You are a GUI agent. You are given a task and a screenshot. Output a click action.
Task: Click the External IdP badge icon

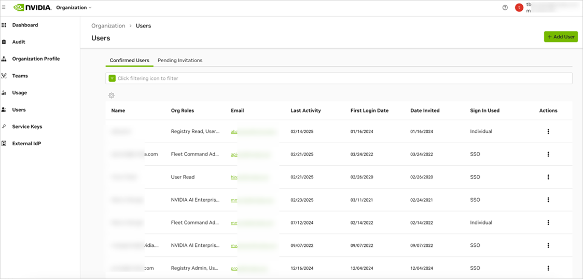tap(4, 144)
